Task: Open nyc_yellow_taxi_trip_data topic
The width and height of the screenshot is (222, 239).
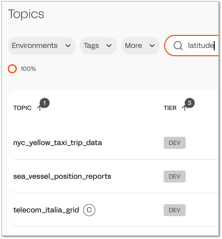Action: pyautogui.click(x=58, y=143)
